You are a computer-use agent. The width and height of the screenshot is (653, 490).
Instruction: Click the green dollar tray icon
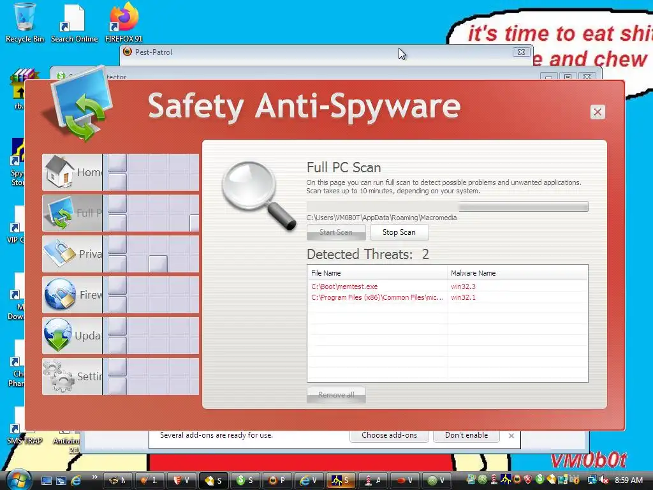click(x=539, y=480)
